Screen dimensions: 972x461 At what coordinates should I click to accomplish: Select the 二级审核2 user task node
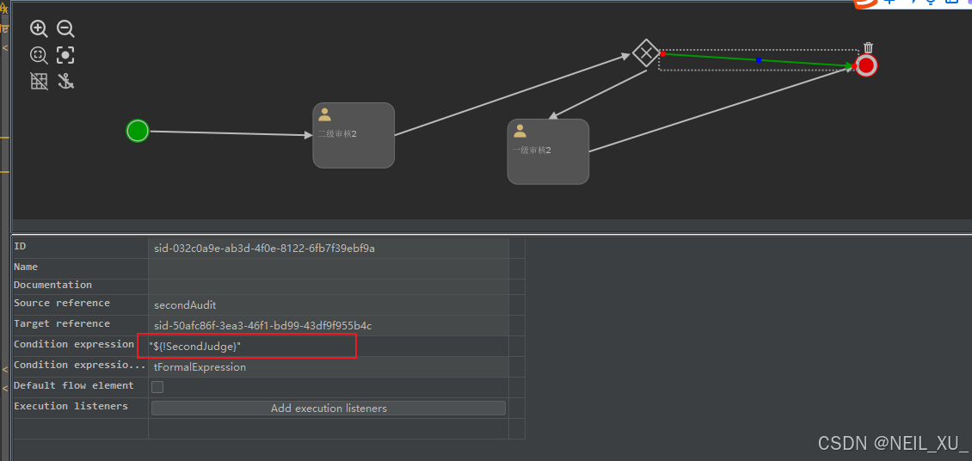pos(354,136)
